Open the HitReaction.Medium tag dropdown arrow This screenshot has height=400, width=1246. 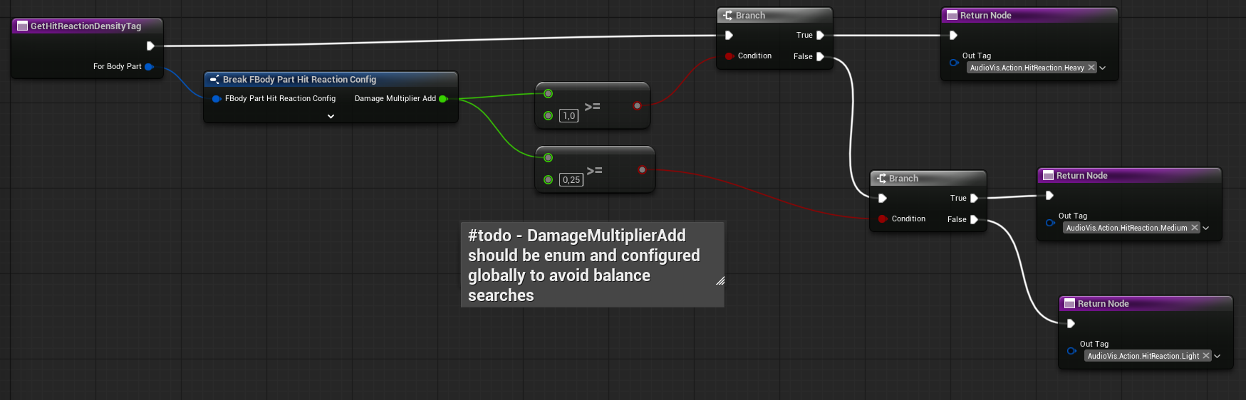coord(1206,228)
